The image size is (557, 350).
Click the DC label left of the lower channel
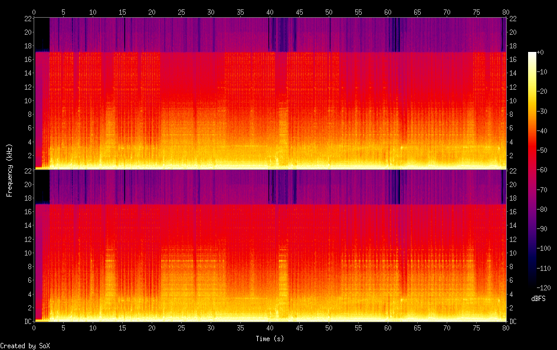tap(28, 322)
